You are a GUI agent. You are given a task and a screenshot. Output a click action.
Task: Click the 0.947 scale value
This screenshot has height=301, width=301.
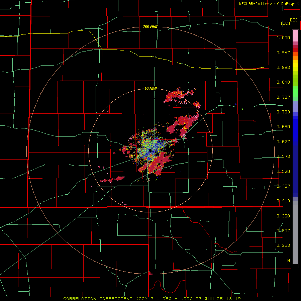tap(283, 53)
